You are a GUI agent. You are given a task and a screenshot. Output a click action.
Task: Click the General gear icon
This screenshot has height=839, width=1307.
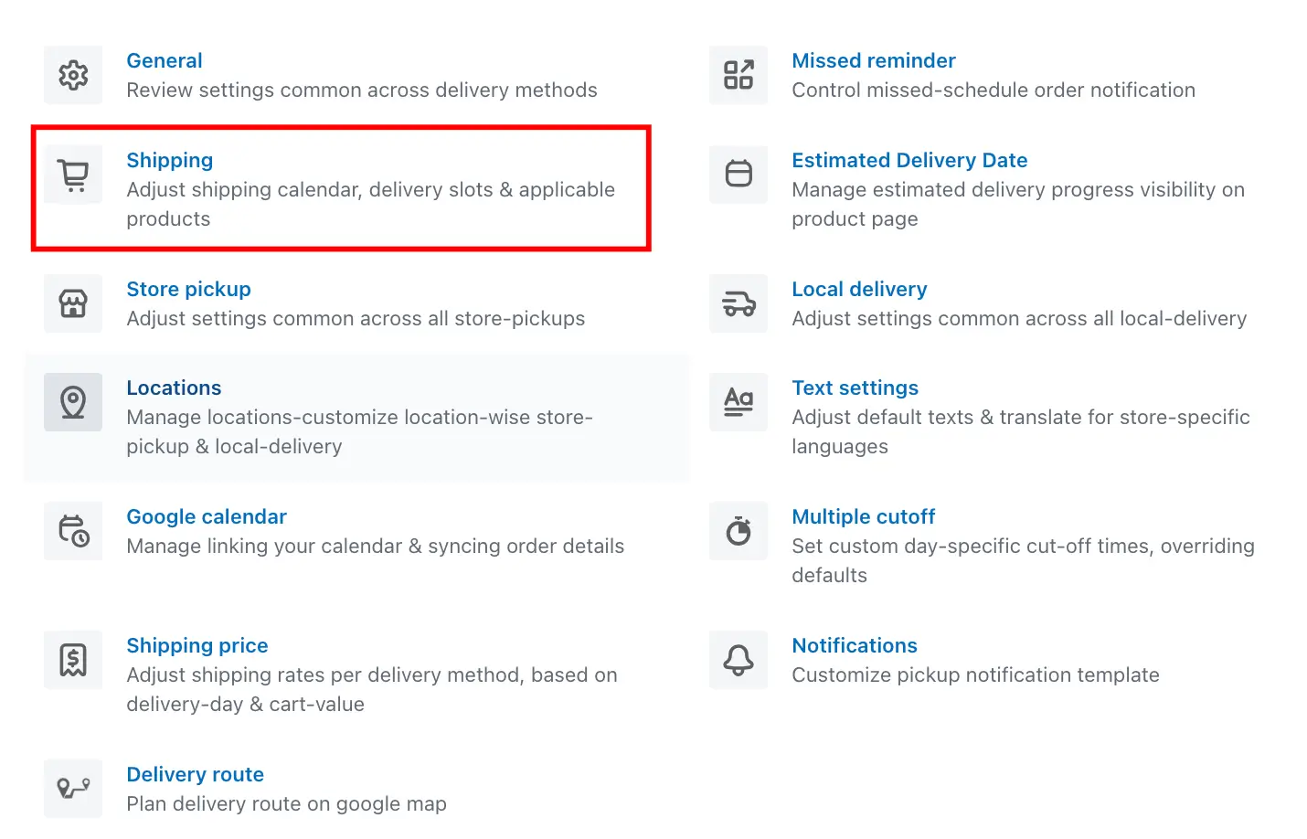click(73, 75)
